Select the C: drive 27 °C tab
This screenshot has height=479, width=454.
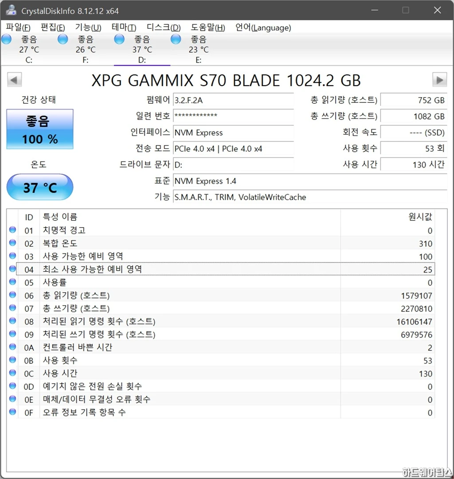[x=29, y=49]
